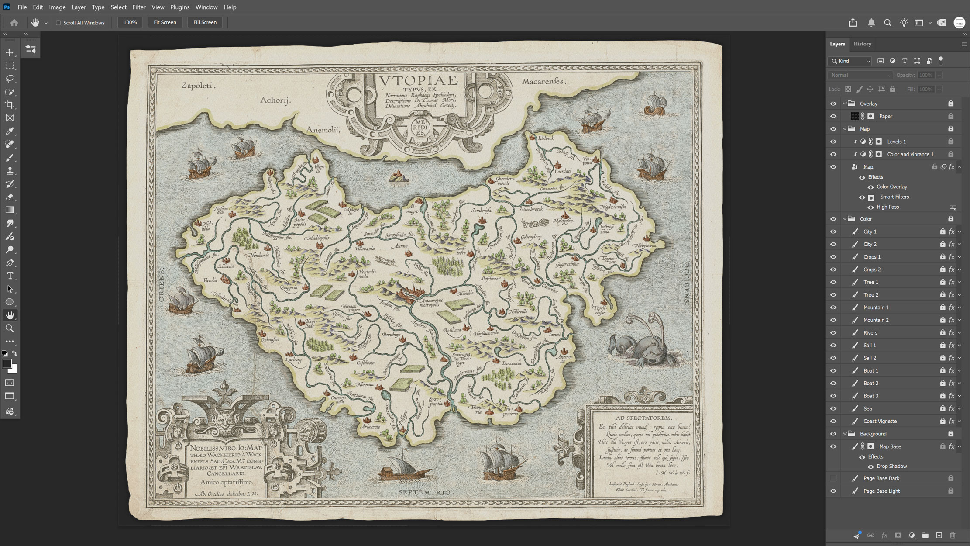Hide the Overlay group

point(833,104)
